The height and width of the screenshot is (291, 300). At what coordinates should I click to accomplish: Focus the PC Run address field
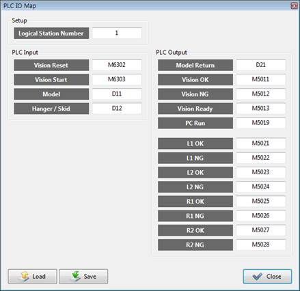click(x=261, y=123)
